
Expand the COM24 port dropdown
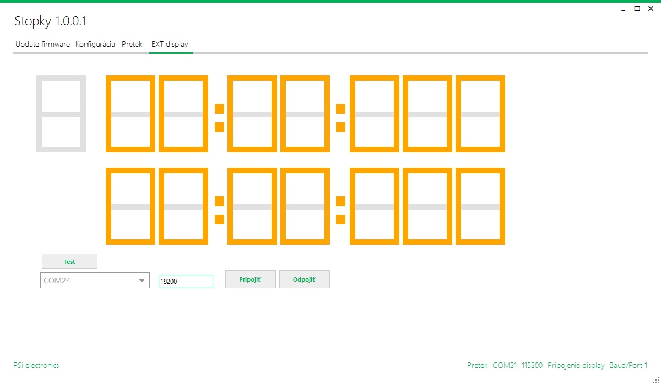point(142,280)
